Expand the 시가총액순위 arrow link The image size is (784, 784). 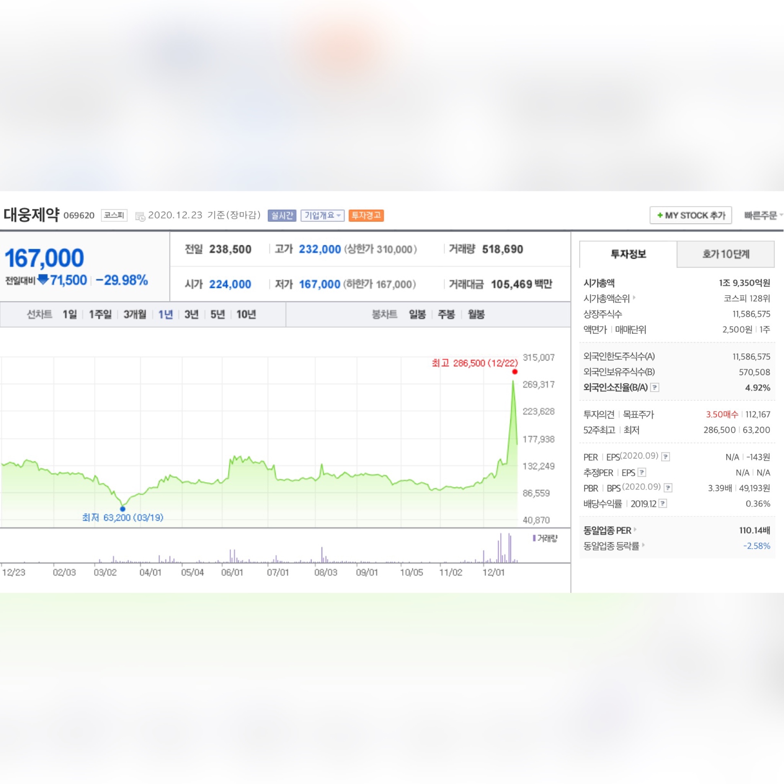634,297
